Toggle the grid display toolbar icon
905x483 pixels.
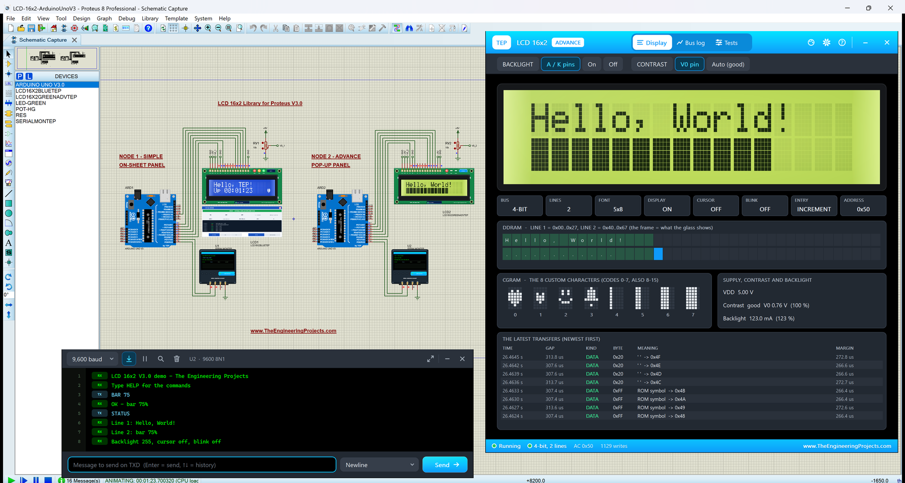click(x=173, y=28)
